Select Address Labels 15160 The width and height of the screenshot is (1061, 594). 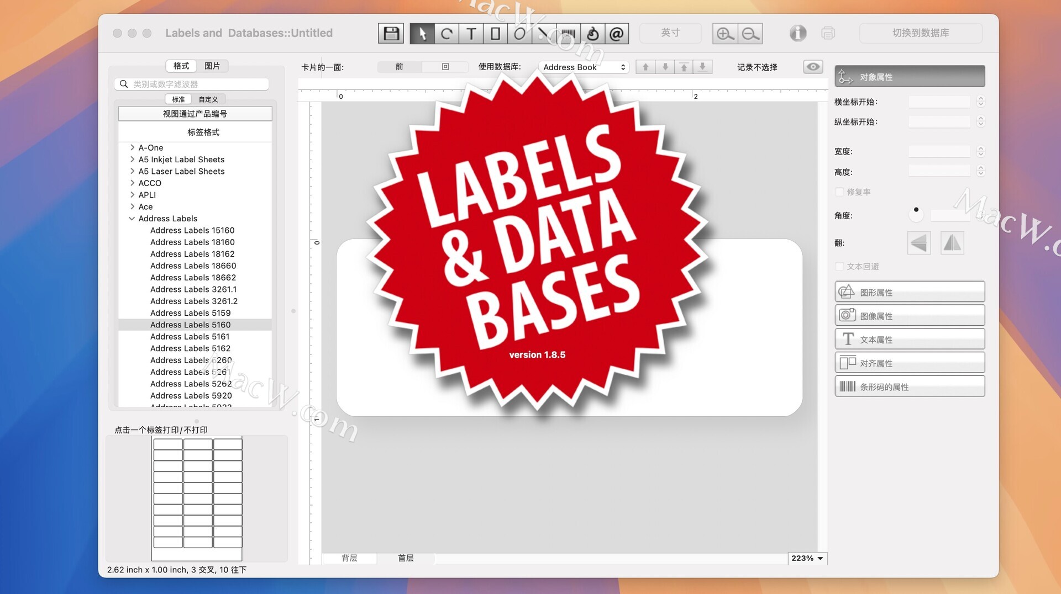[192, 230]
